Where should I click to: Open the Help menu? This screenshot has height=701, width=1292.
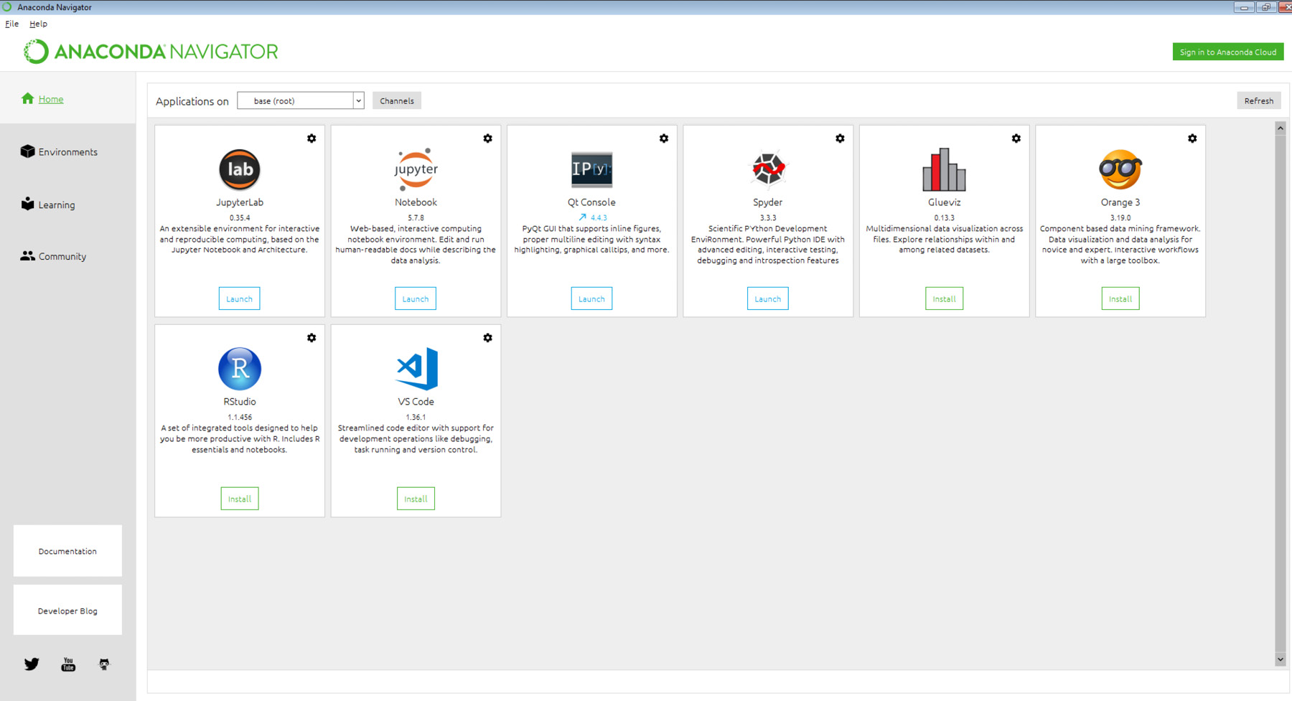pos(38,24)
